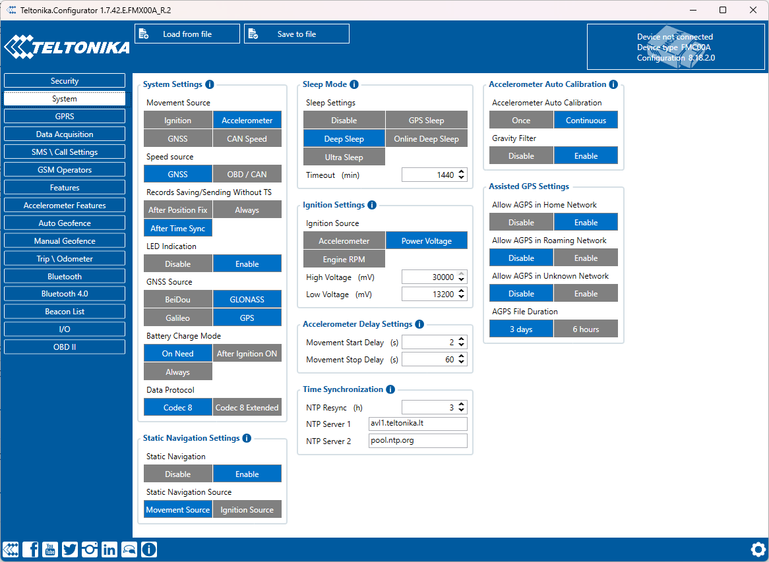The width and height of the screenshot is (769, 562).
Task: Open Beacon List section
Action: coord(64,311)
